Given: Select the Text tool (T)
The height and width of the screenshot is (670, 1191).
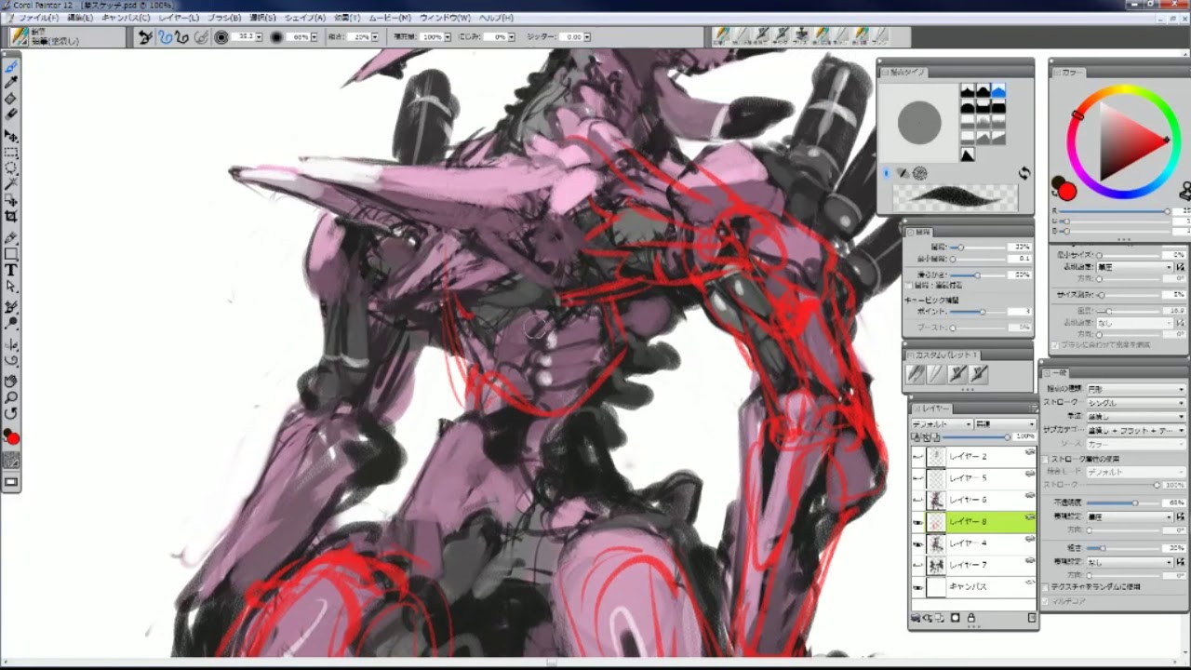Looking at the screenshot, I should coord(11,270).
